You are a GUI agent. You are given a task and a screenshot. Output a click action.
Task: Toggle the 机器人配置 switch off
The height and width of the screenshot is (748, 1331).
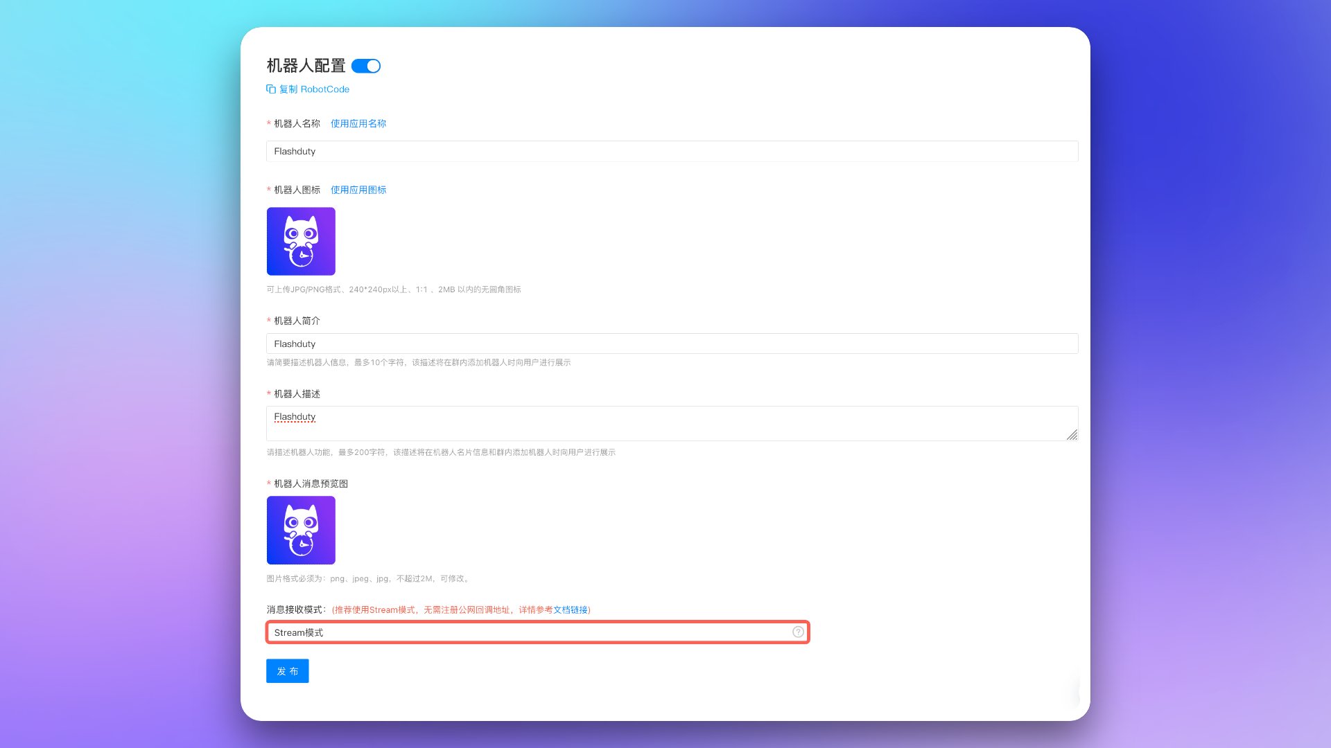[x=366, y=66]
